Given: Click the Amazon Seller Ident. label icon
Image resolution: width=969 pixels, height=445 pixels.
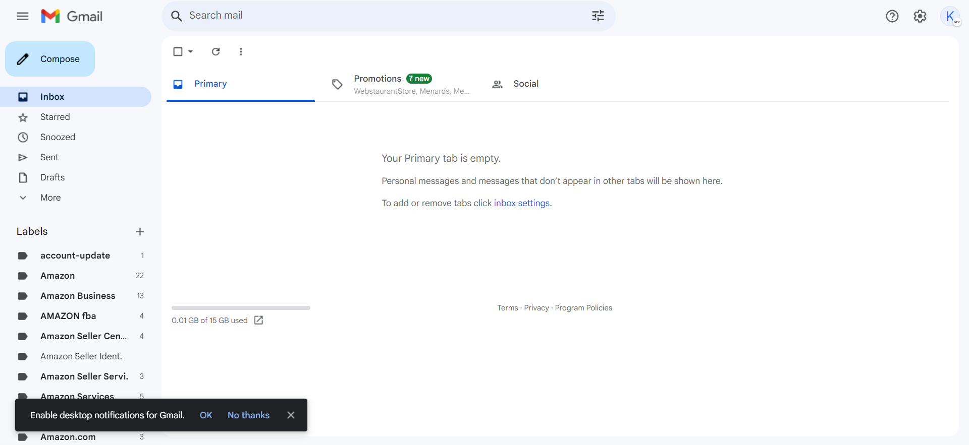Looking at the screenshot, I should (23, 356).
